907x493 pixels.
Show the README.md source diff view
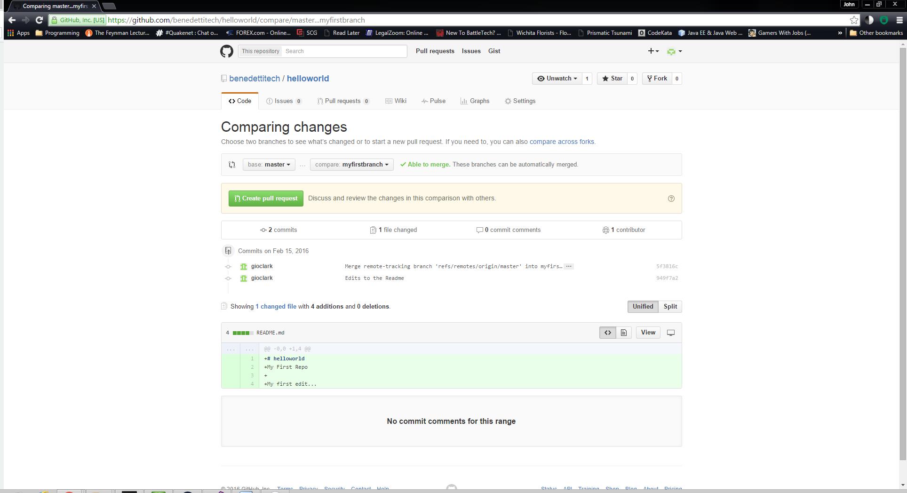pyautogui.click(x=607, y=333)
